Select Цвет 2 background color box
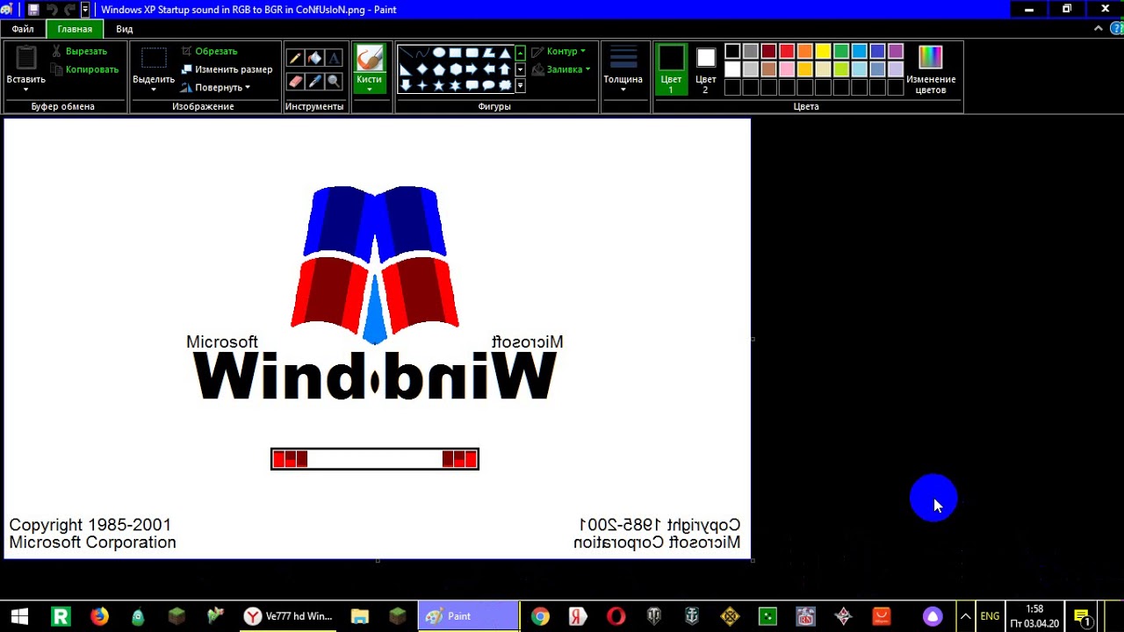The height and width of the screenshot is (632, 1124). (x=706, y=69)
